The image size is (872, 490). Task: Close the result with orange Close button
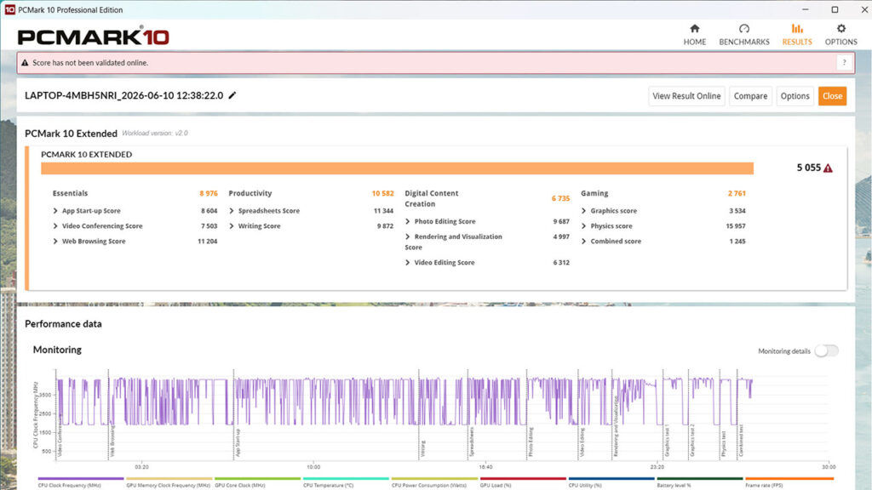[x=832, y=96]
